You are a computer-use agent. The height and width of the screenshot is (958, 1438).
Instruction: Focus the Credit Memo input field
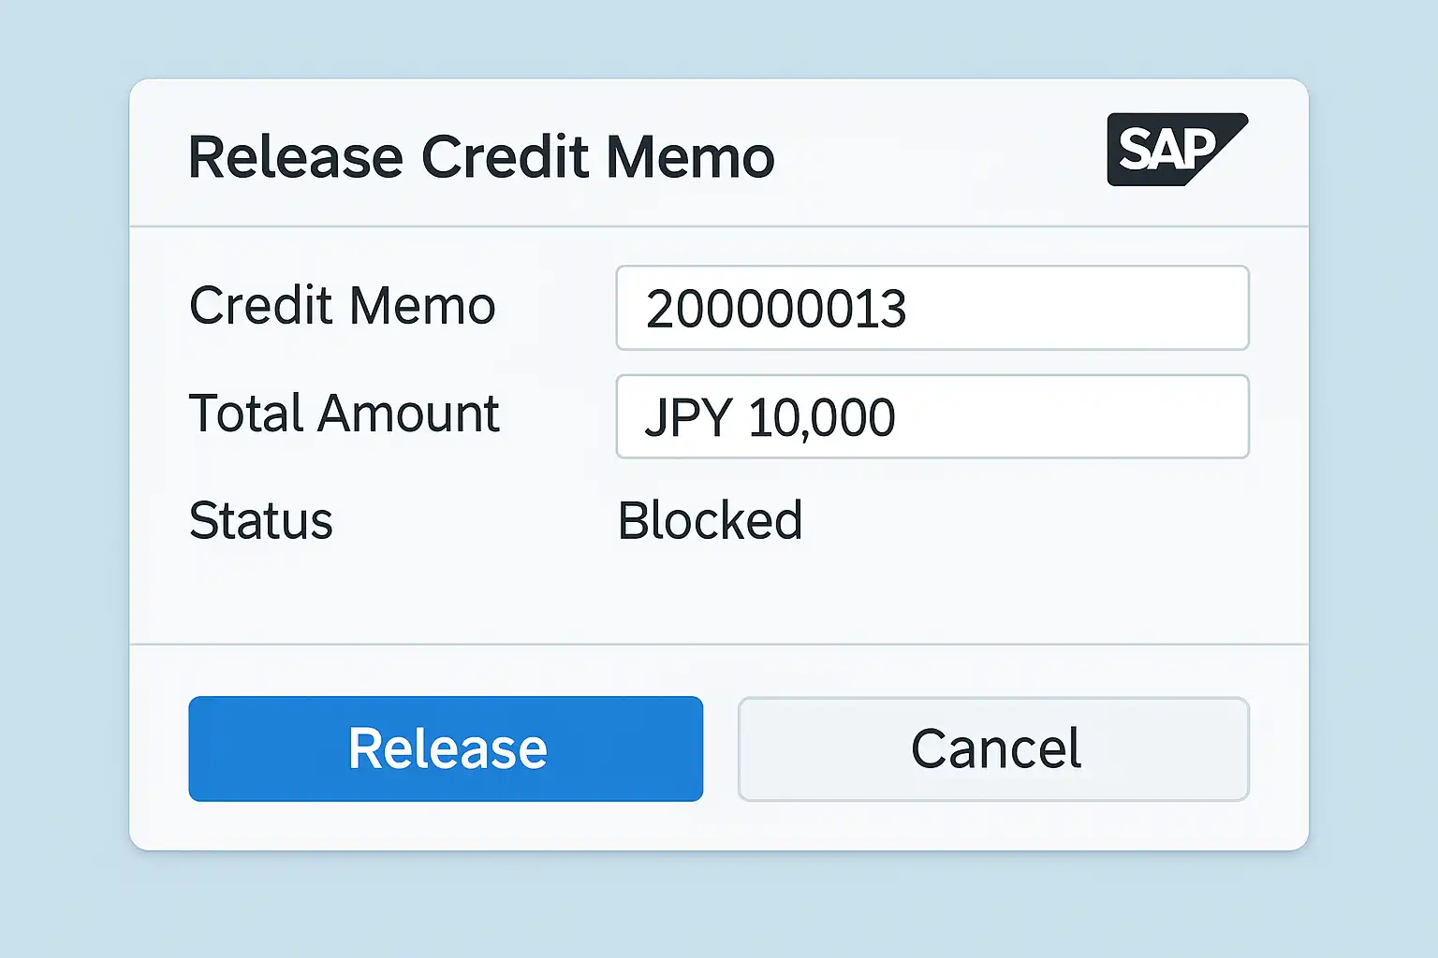pyautogui.click(x=932, y=308)
